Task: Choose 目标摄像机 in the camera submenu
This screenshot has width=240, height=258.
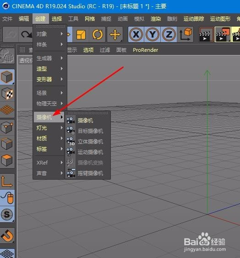Action: [x=87, y=131]
